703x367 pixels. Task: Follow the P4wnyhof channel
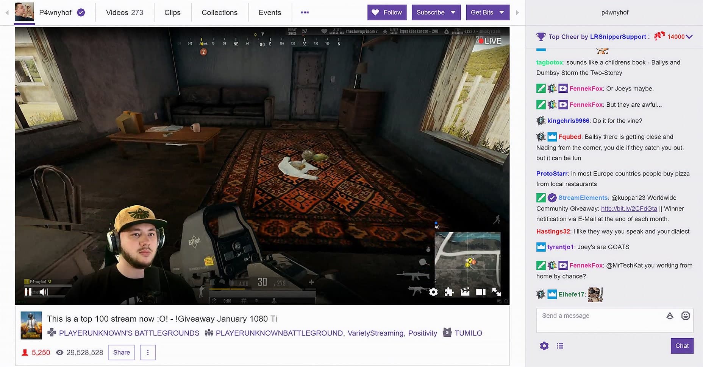[x=387, y=12]
